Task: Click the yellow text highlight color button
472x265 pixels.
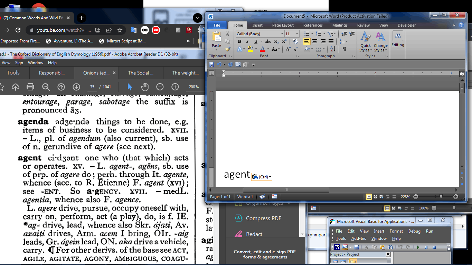Action: (x=250, y=49)
